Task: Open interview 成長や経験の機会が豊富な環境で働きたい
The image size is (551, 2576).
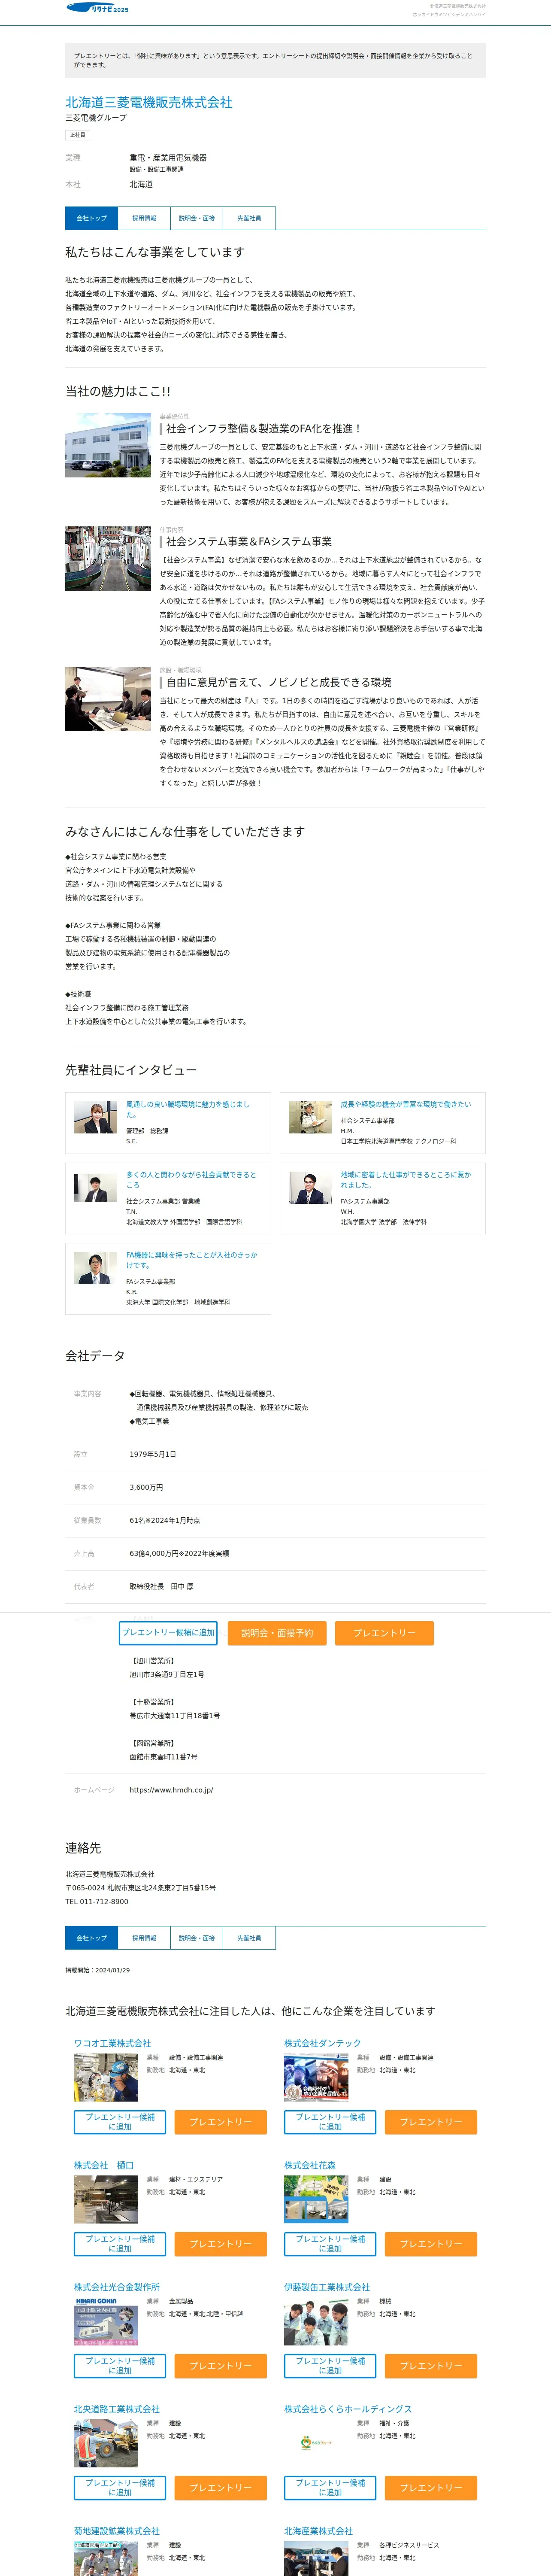Action: pos(405,1104)
